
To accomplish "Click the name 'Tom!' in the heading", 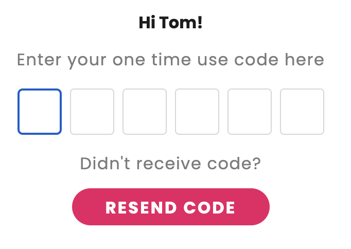I will (181, 23).
